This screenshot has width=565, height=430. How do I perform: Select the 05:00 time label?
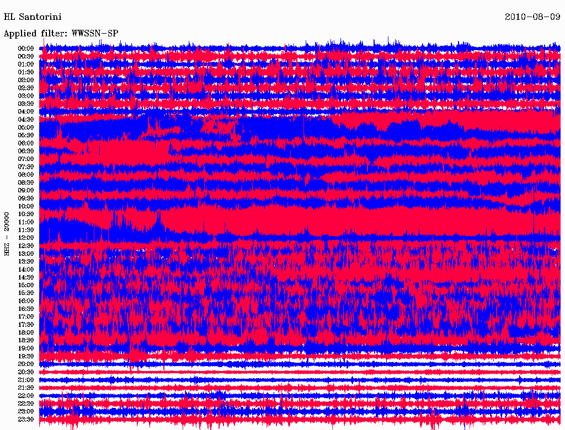click(25, 127)
